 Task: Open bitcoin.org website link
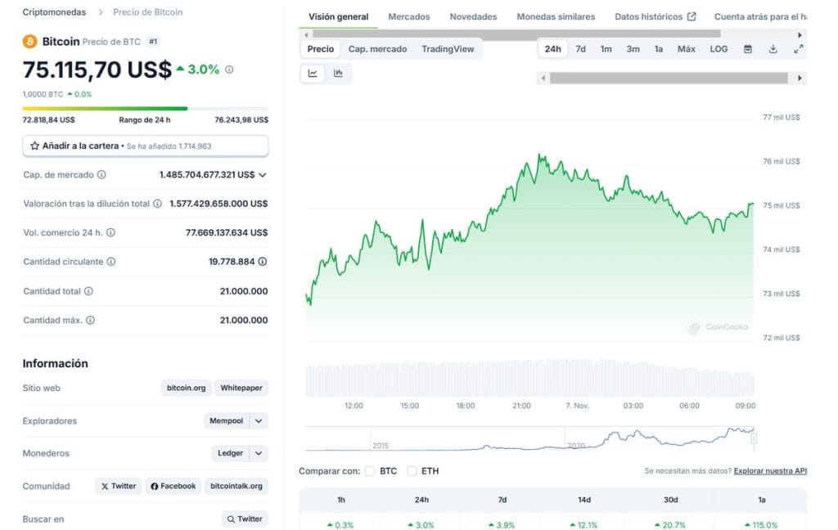coord(186,388)
